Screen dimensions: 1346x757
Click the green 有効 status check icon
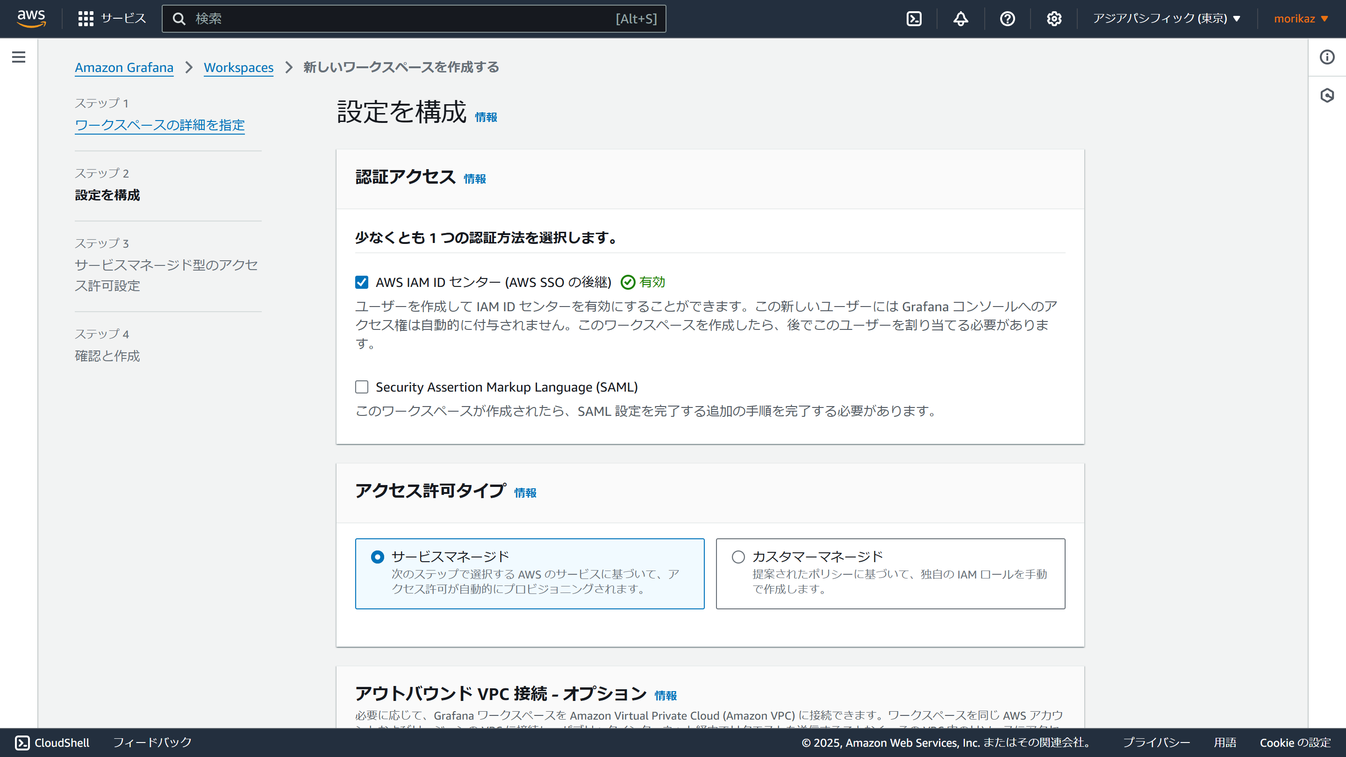click(628, 282)
